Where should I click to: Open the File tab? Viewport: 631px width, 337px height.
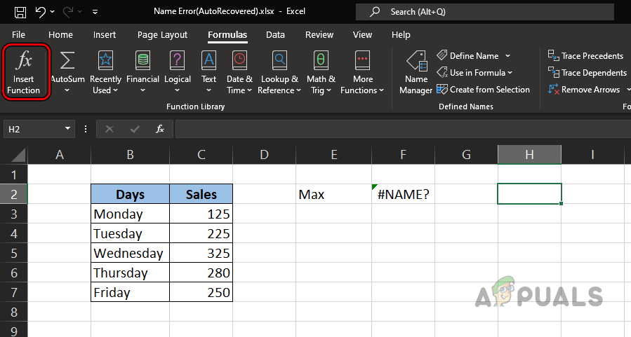click(18, 35)
